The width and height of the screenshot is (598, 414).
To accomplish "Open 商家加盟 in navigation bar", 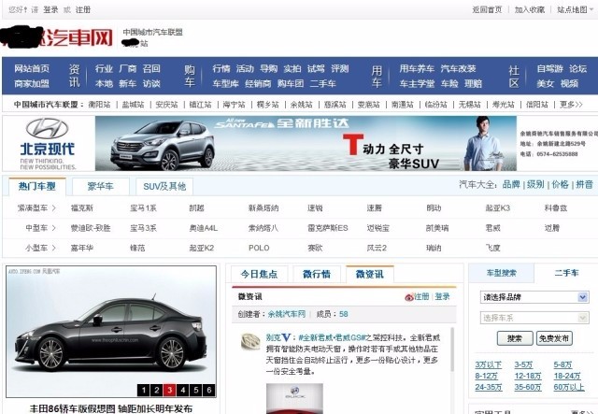I will pyautogui.click(x=32, y=83).
